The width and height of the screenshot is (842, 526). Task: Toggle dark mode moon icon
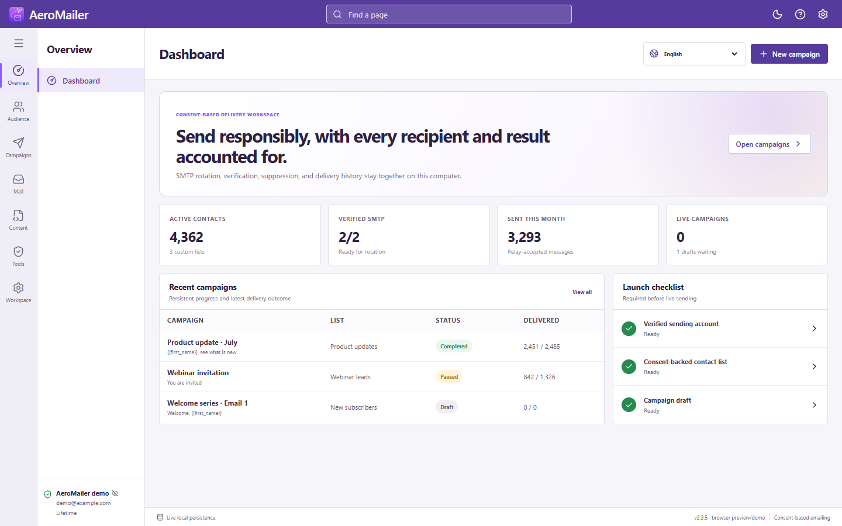click(x=777, y=15)
